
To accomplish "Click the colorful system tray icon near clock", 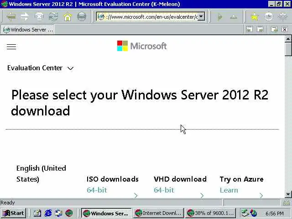I will [x=254, y=213].
